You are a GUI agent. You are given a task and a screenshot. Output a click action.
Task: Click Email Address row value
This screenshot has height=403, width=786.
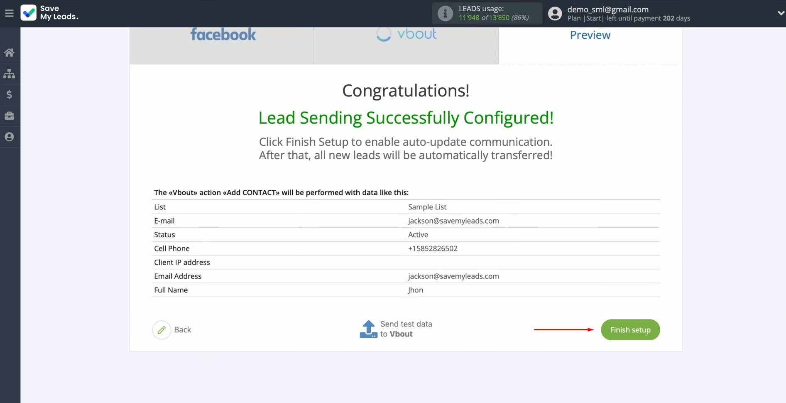tap(453, 276)
